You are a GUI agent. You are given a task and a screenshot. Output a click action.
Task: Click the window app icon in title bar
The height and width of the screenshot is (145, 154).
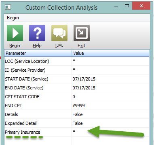(x=8, y=7)
